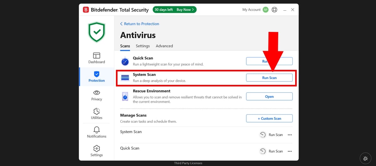Open the Privacy eye icon
This screenshot has height=166, width=376.
coord(97,93)
